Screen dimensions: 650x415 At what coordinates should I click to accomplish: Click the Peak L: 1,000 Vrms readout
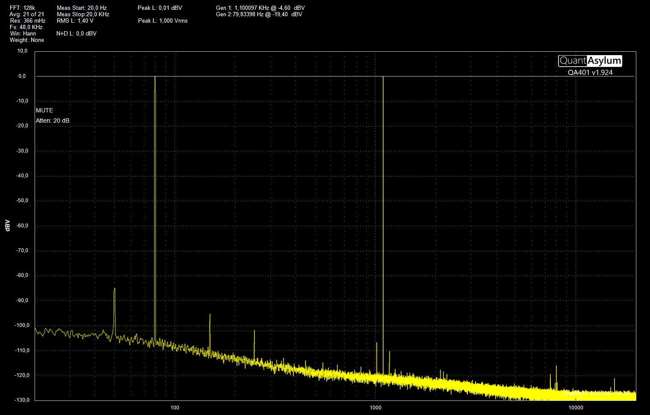(163, 21)
